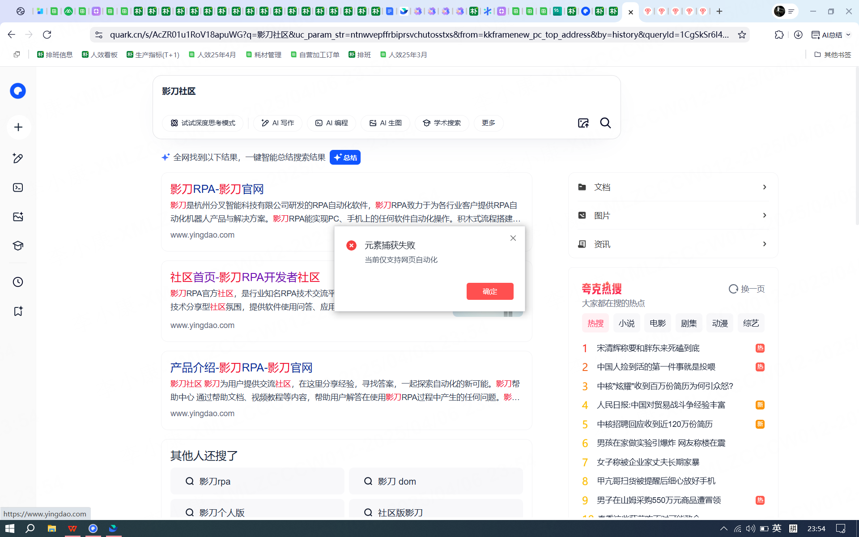Screen dimensions: 859x537
Task: Open the AI image icon in sidebar
Action: click(x=18, y=217)
